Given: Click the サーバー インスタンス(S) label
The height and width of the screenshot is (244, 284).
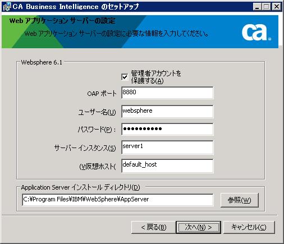Looking at the screenshot, I should point(85,148).
